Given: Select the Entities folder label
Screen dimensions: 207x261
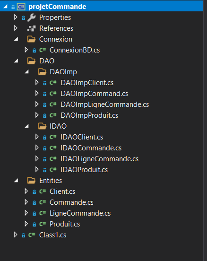Looking at the screenshot, I should [x=51, y=181].
